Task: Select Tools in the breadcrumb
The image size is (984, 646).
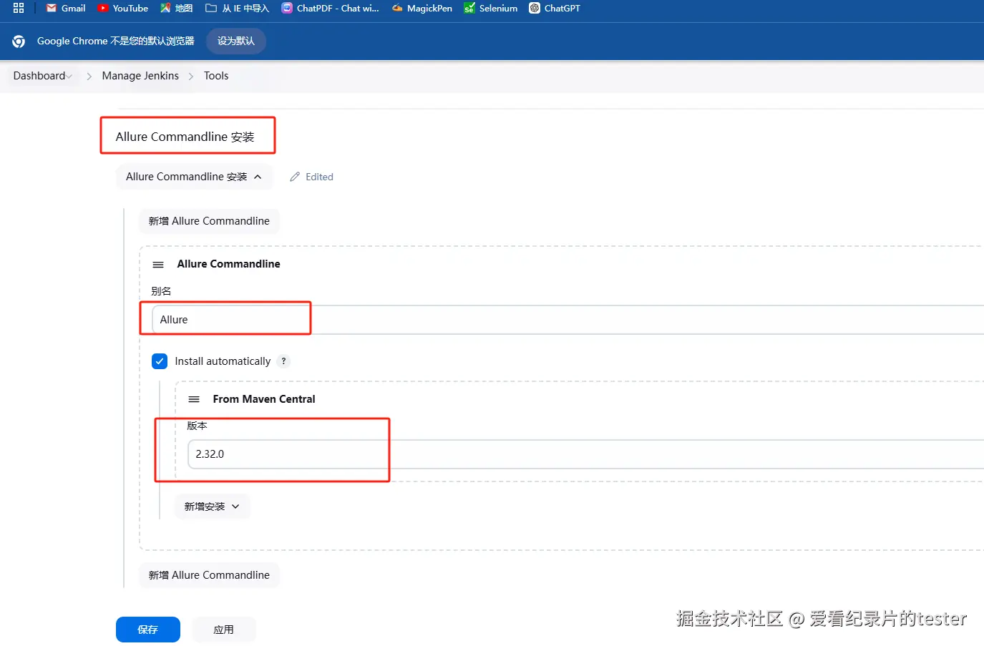Action: pyautogui.click(x=216, y=75)
